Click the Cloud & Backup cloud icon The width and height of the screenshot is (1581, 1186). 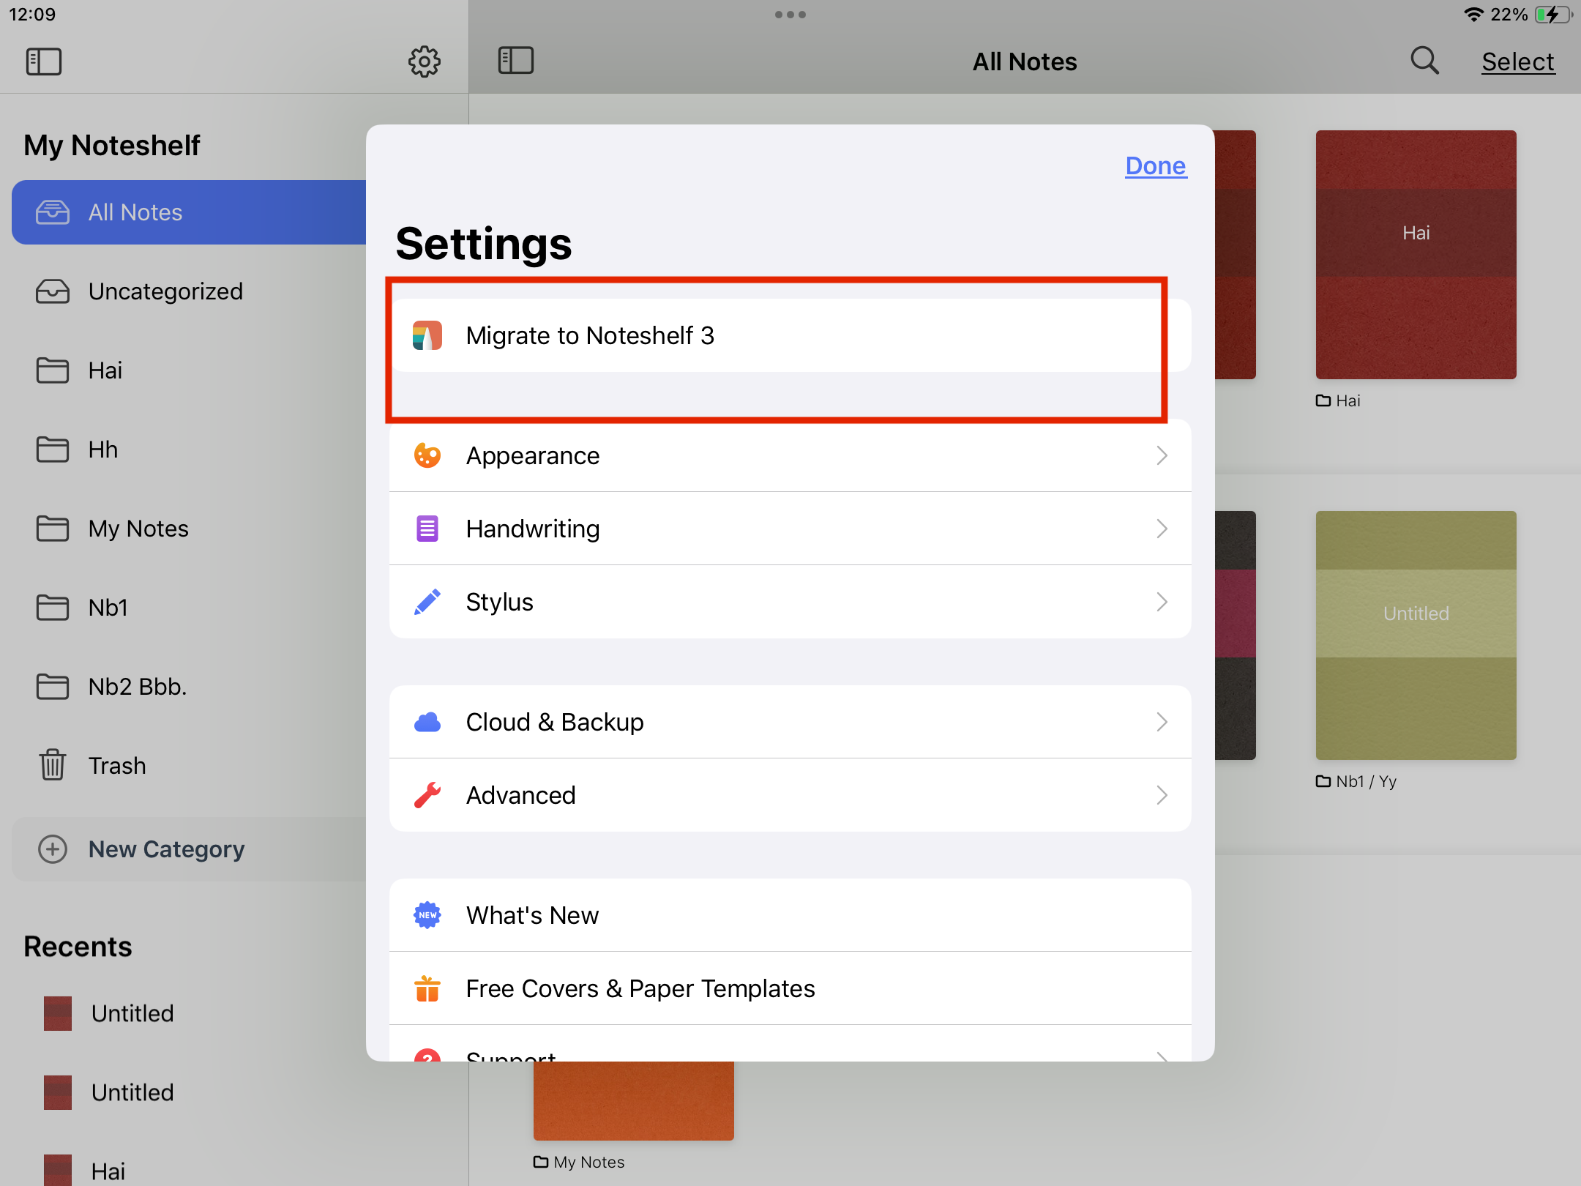point(427,722)
